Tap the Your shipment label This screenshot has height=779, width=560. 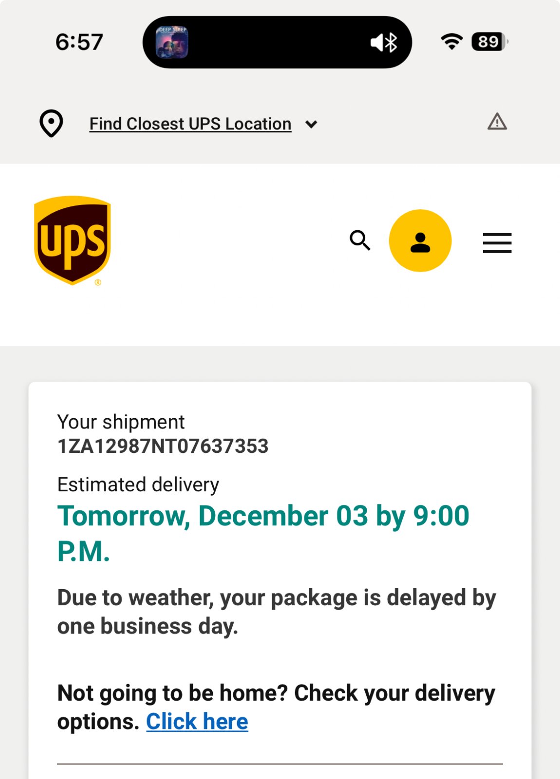click(121, 422)
